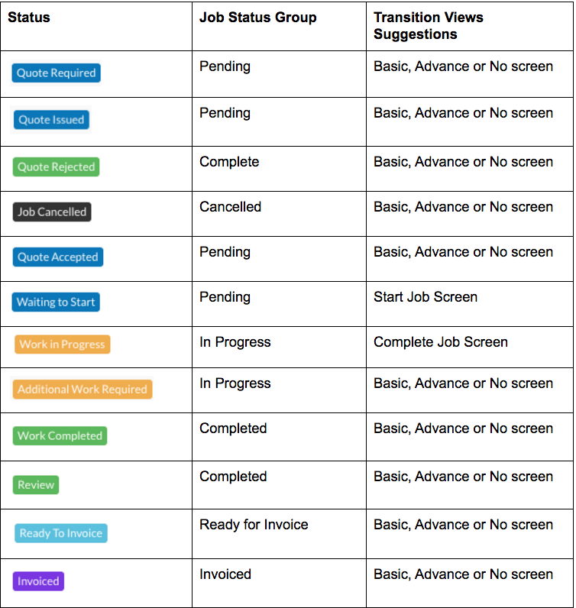Image resolution: width=576 pixels, height=608 pixels.
Task: Click the Quote Accepted status badge
Action: pyautogui.click(x=58, y=257)
